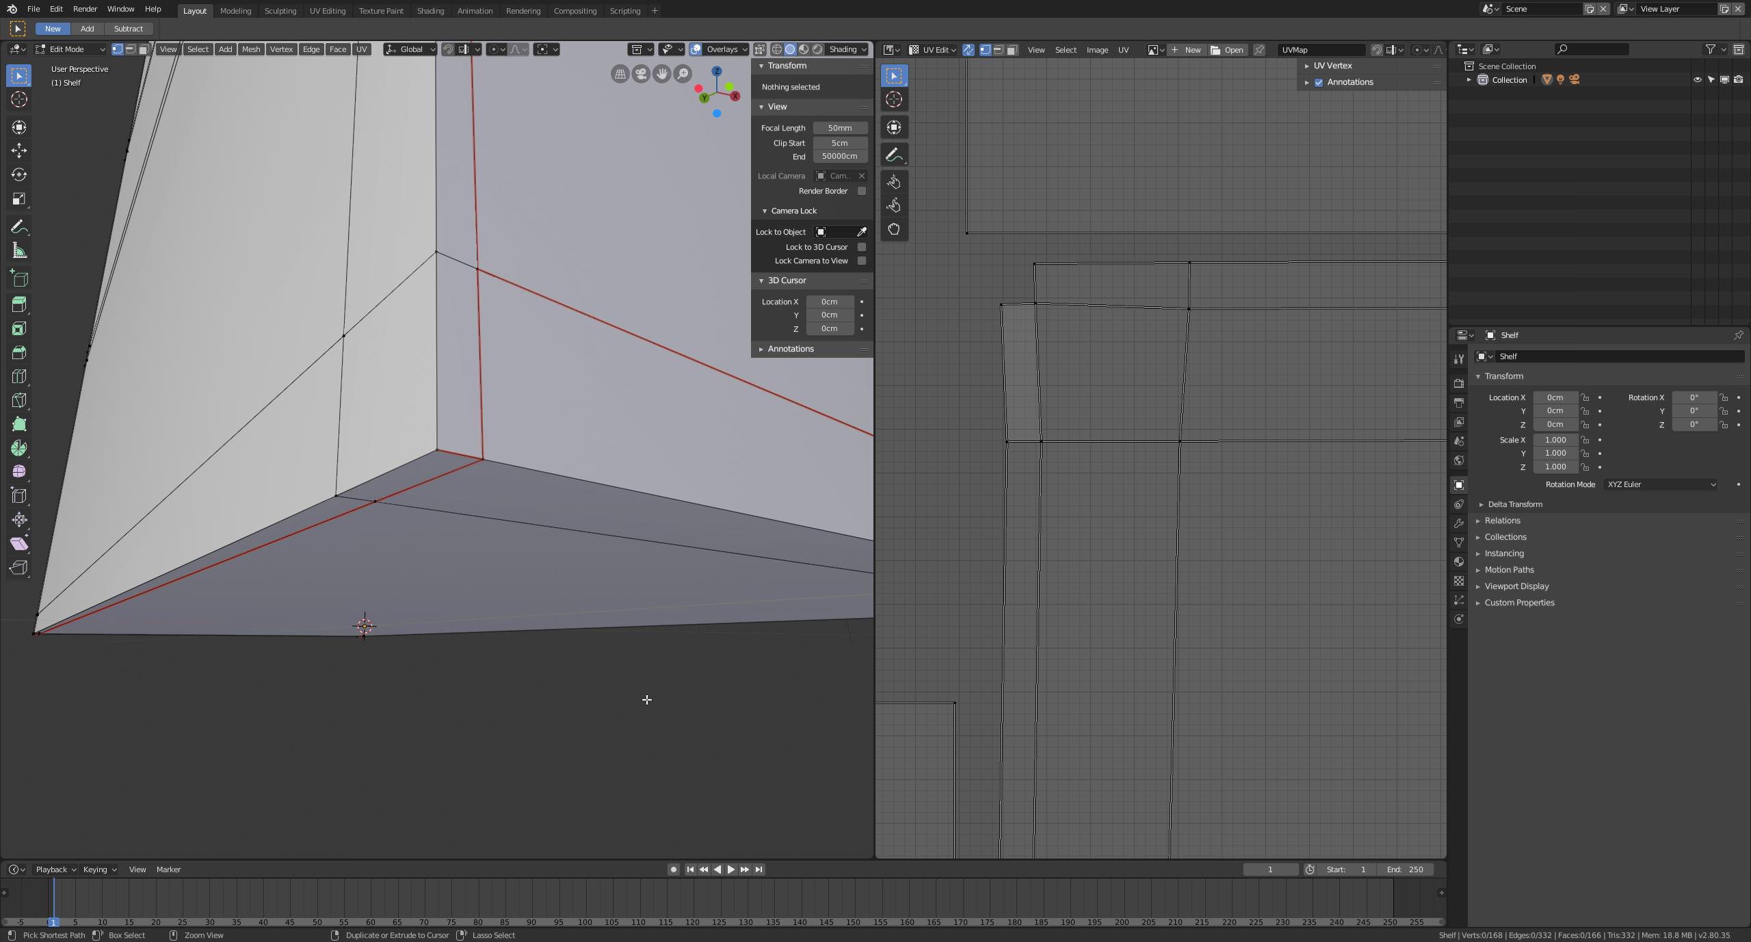
Task: Select the Shear tool
Action: [19, 544]
